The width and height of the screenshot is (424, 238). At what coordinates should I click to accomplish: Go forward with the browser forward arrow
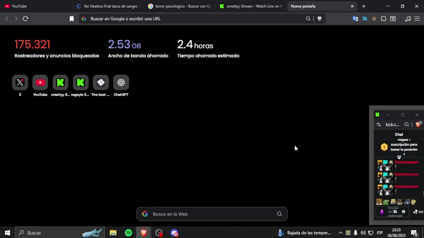coord(16,19)
